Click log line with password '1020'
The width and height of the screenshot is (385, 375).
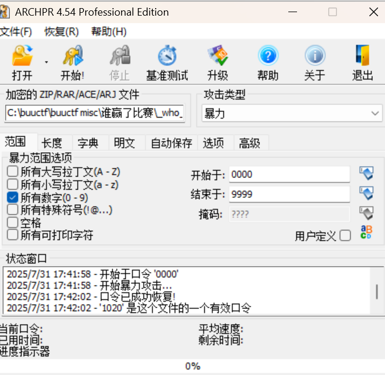(129, 308)
